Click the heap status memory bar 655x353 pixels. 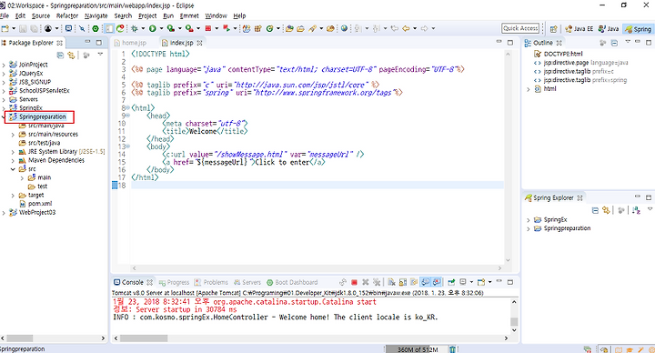(417, 349)
